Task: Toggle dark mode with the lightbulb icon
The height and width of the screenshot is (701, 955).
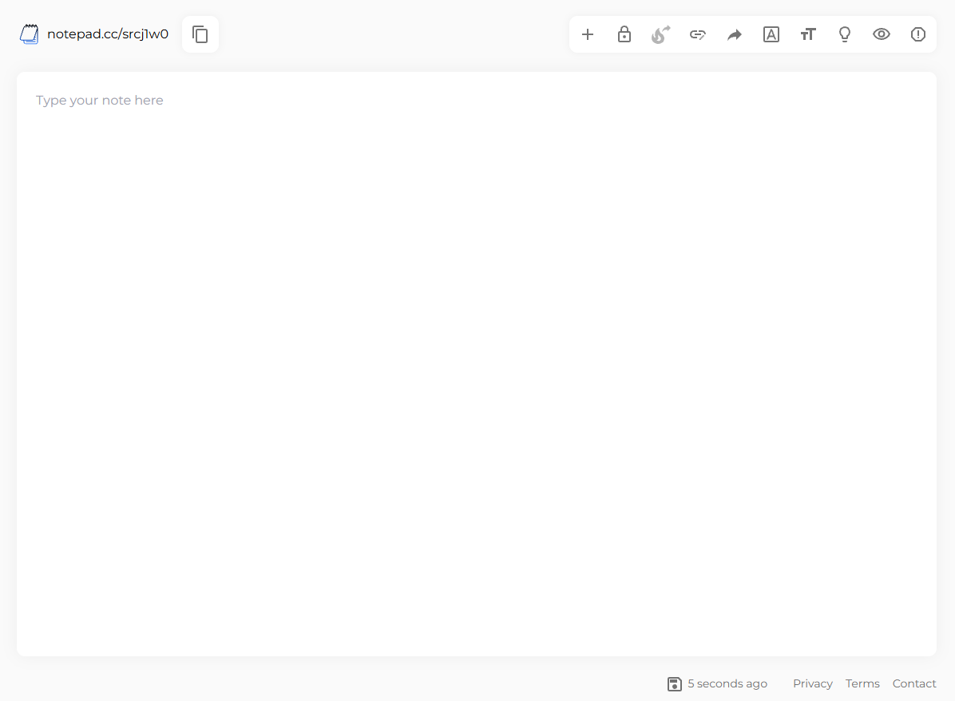Action: tap(845, 34)
